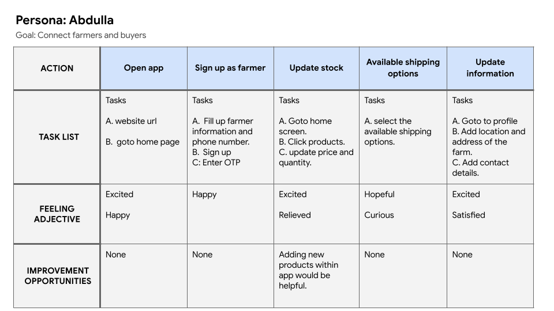Click the FEELING ADJECTIVE row header
554x311 pixels.
pos(57,214)
